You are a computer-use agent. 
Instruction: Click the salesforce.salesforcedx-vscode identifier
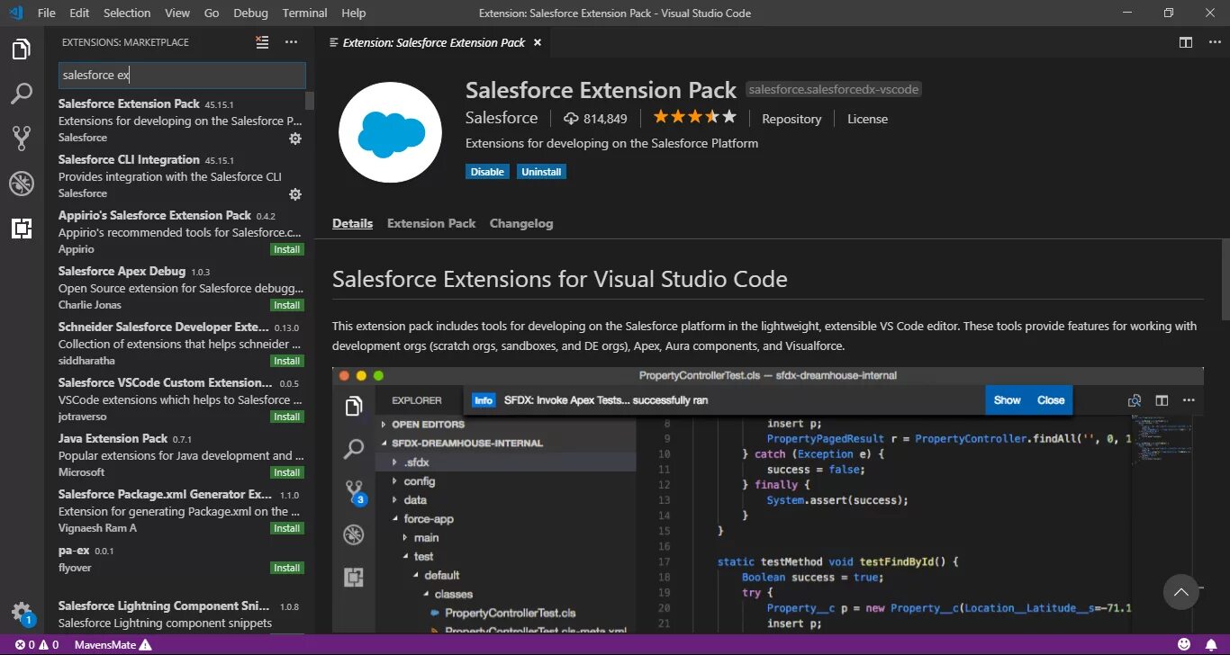point(834,89)
